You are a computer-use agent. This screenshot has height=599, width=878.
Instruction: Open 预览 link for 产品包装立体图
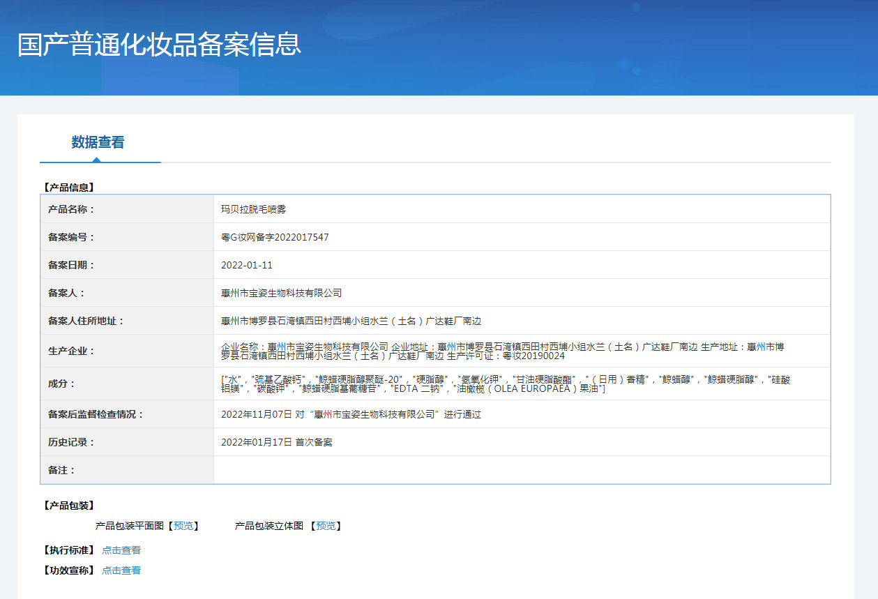326,526
